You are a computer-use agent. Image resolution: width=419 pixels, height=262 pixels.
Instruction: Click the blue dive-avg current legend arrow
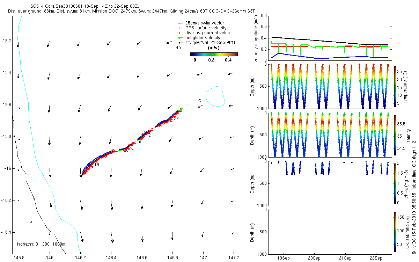pos(180,33)
